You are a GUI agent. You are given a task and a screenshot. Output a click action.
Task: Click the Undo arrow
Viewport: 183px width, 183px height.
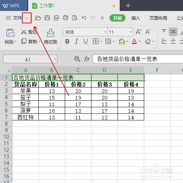point(84,18)
